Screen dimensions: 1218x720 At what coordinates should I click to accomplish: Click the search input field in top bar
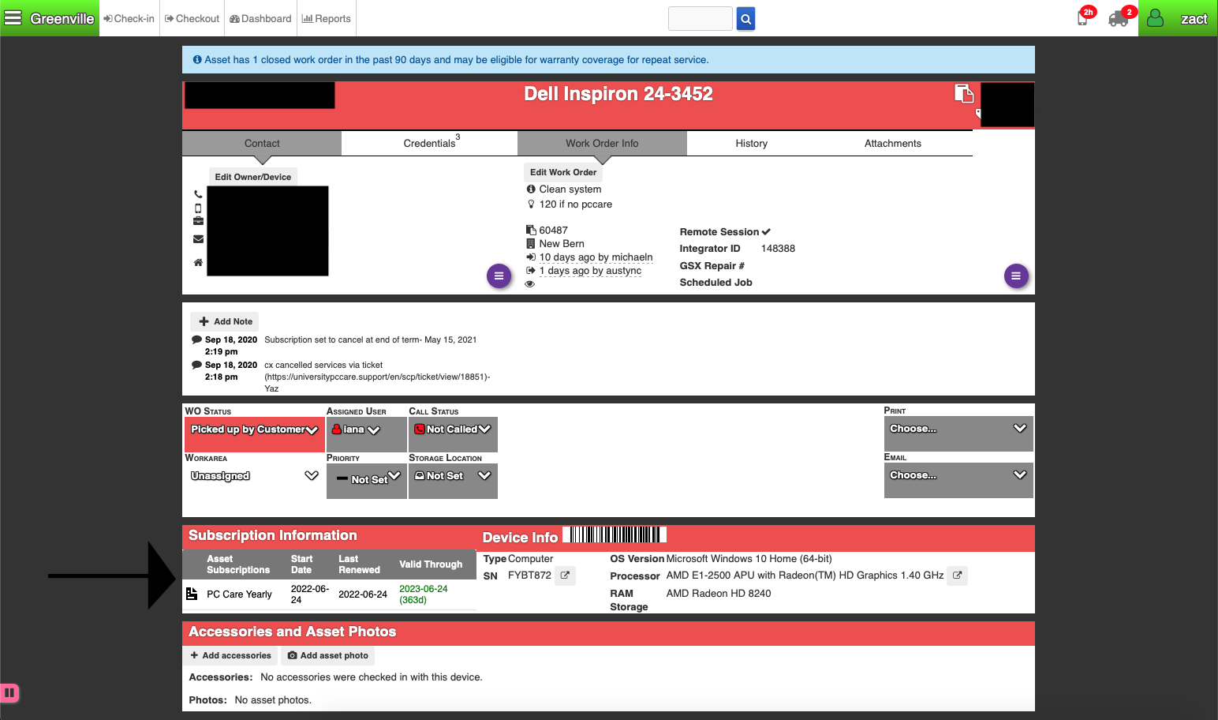[700, 19]
